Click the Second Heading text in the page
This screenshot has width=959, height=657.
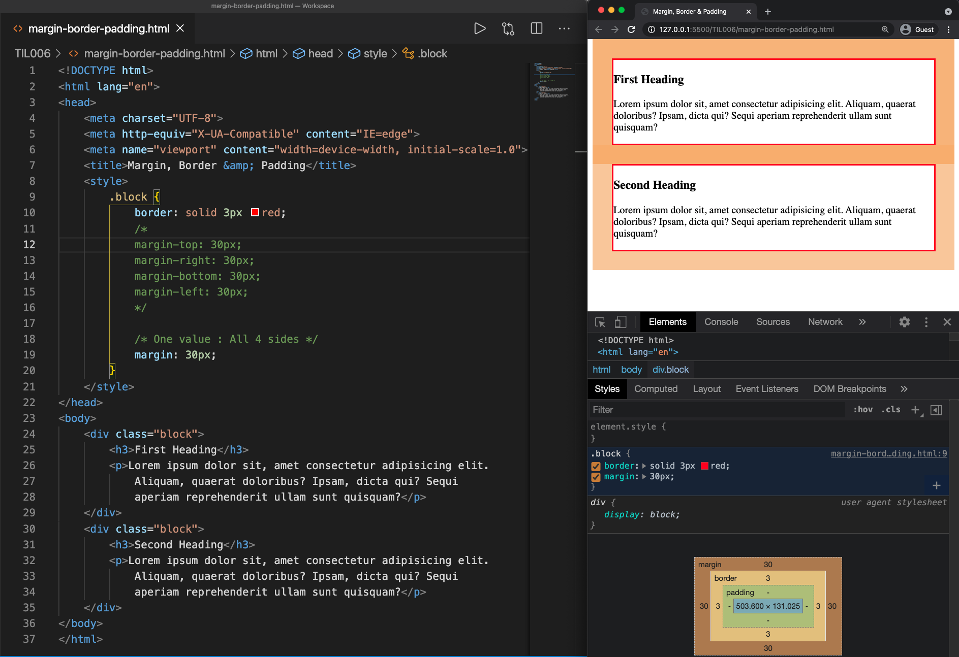tap(654, 185)
